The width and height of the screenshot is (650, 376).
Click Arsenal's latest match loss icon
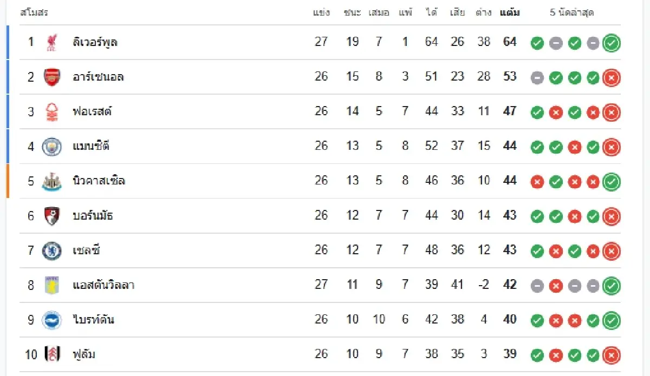tap(612, 77)
